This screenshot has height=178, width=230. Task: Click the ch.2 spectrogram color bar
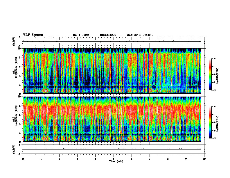(x=210, y=122)
